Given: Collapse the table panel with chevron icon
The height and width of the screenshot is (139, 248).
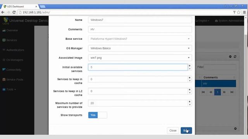Looking at the screenshot, I should point(230,57).
